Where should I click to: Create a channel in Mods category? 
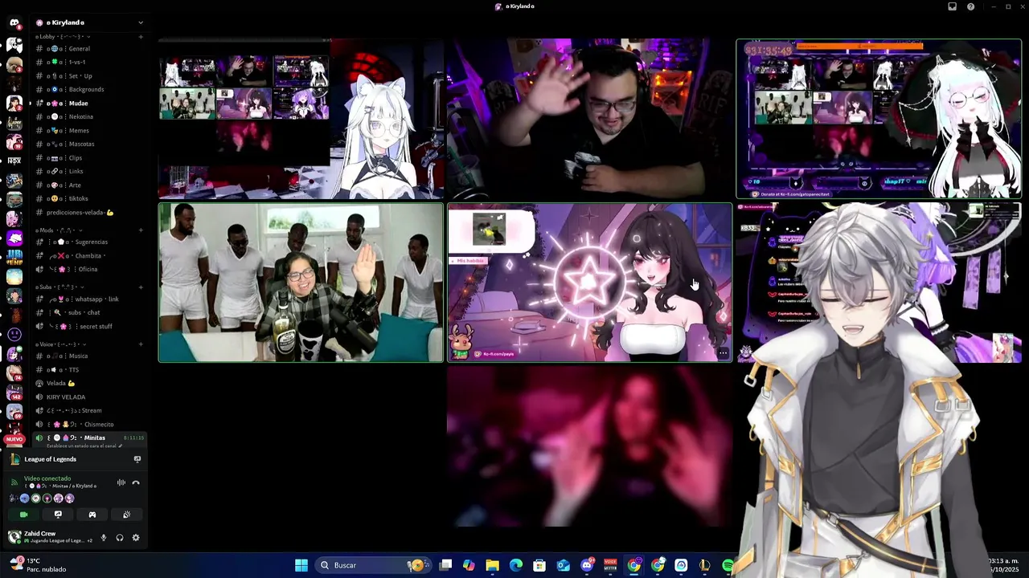pyautogui.click(x=141, y=230)
